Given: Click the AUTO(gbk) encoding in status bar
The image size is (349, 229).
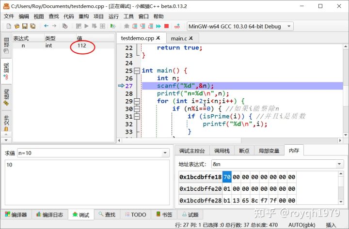Looking at the screenshot, I should click(x=301, y=225).
